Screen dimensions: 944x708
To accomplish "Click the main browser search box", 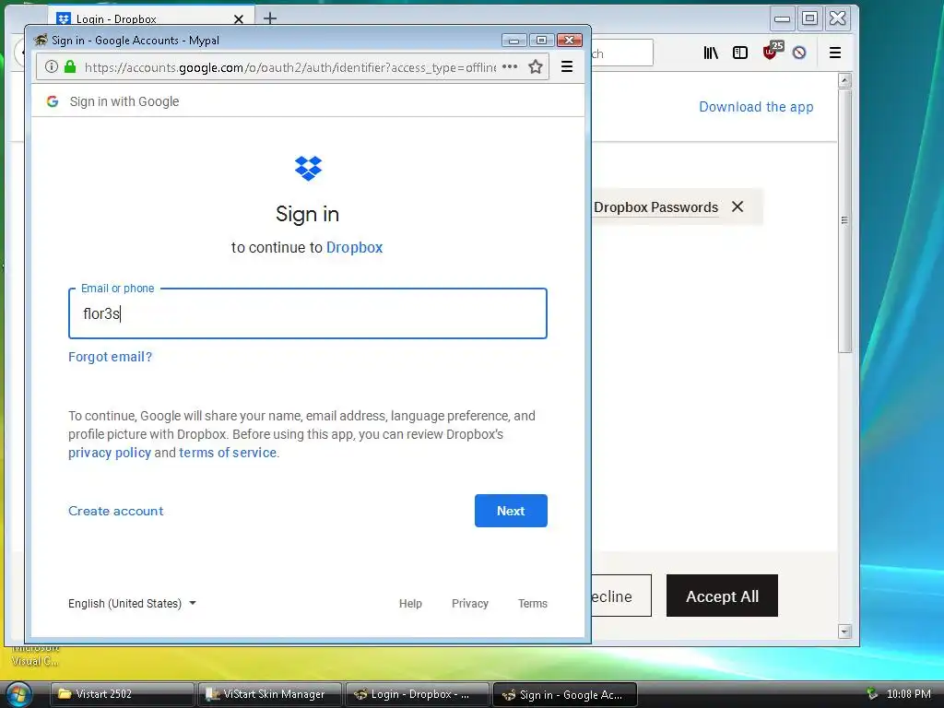I will coord(622,53).
